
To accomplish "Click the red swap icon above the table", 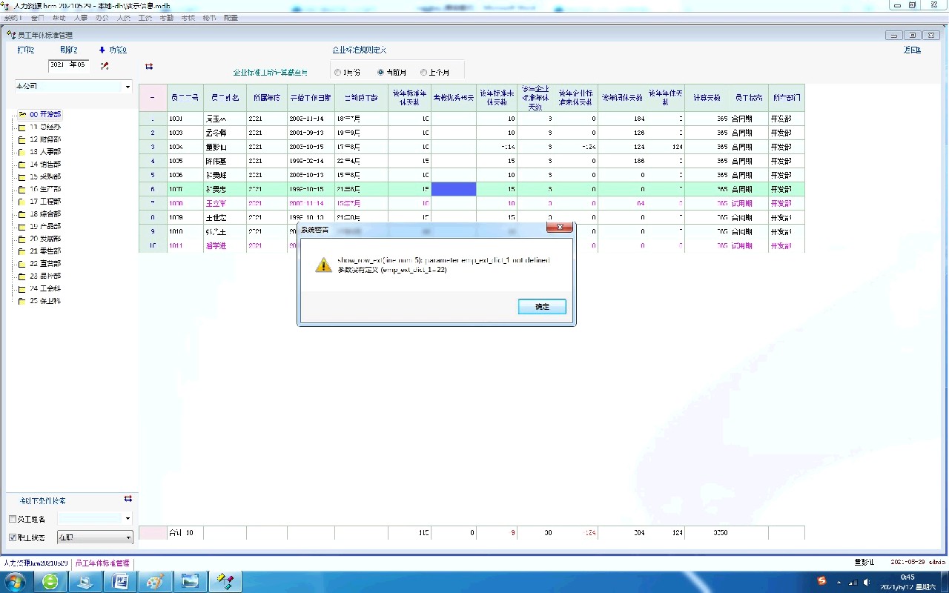I will coord(149,66).
